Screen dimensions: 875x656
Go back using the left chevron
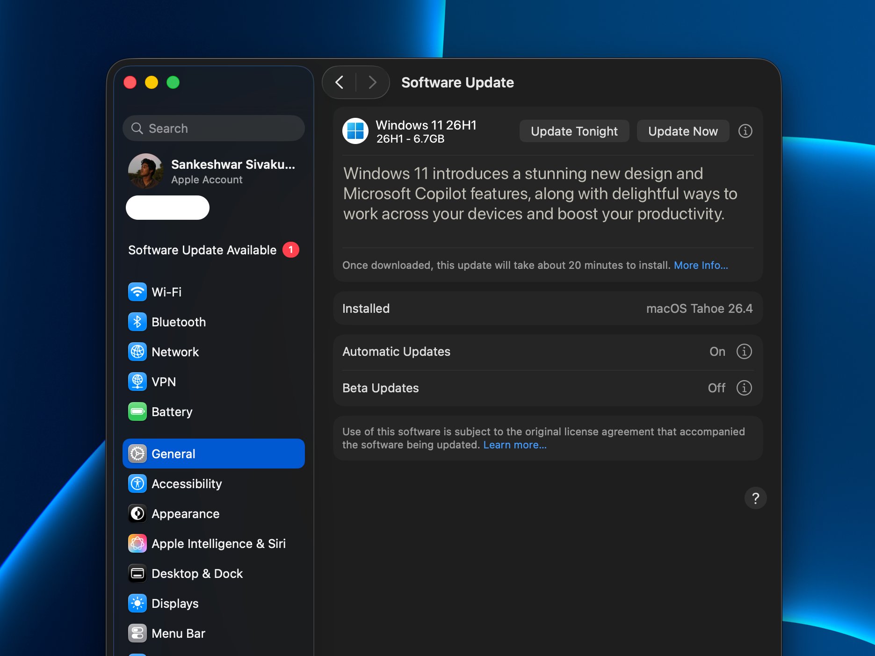[340, 82]
